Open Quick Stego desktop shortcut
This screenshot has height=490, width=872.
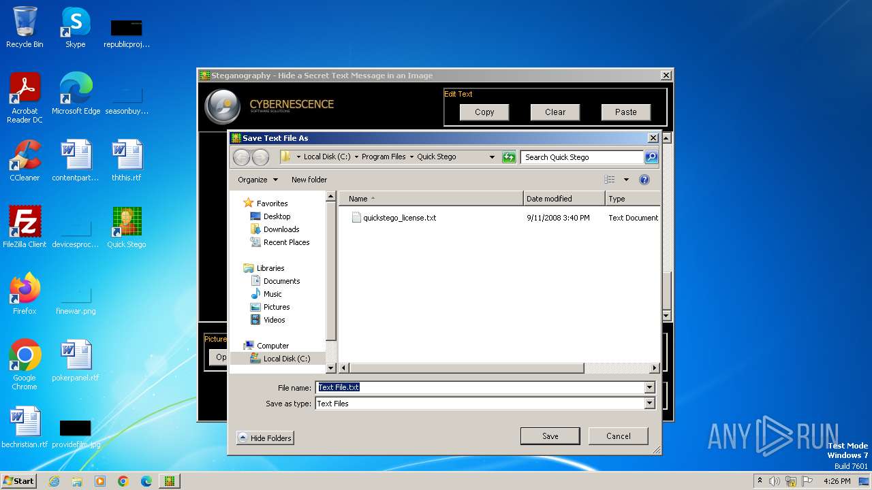126,227
